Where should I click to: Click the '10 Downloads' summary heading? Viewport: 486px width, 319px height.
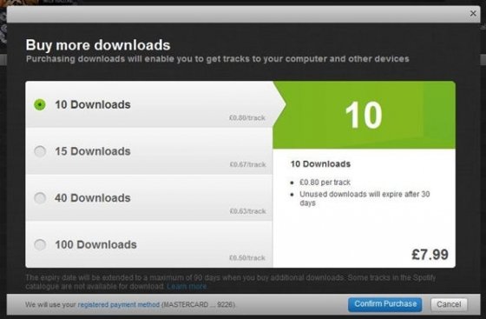coord(320,163)
